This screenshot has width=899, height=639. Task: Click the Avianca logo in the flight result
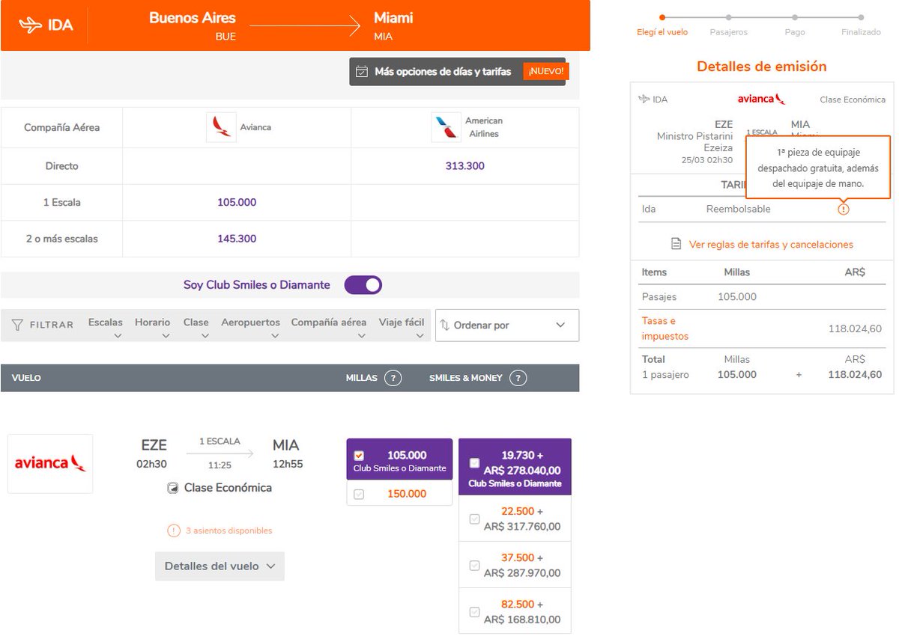coord(50,463)
